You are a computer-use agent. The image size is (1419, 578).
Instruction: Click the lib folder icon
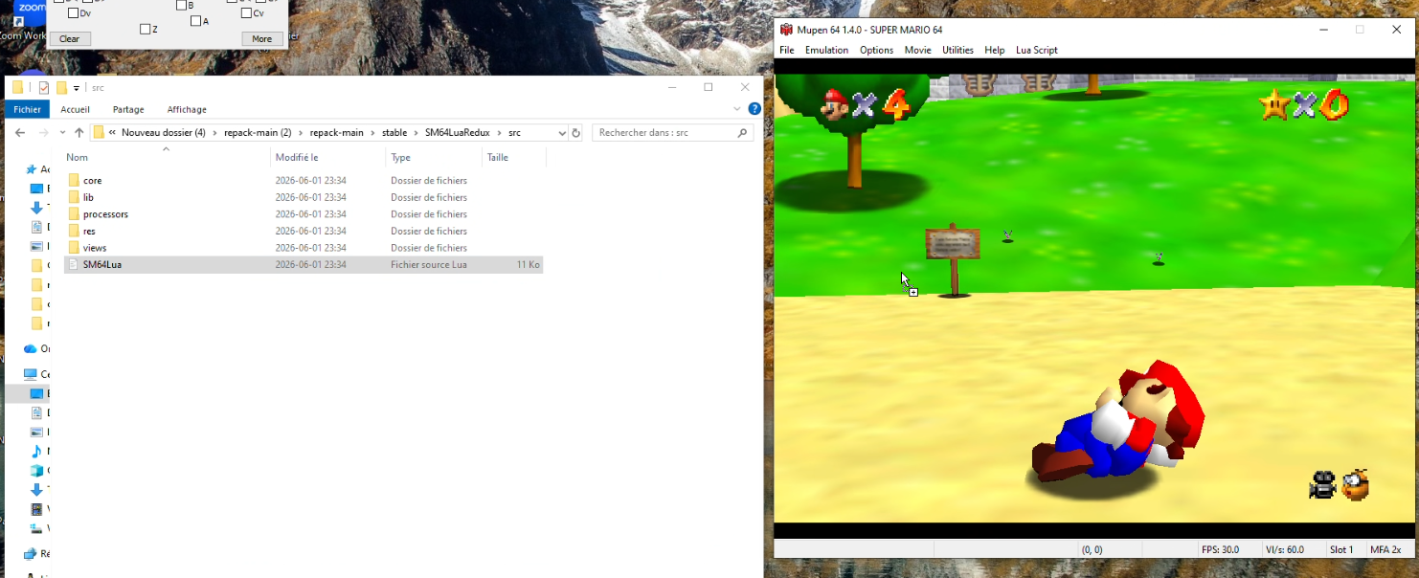coord(74,197)
